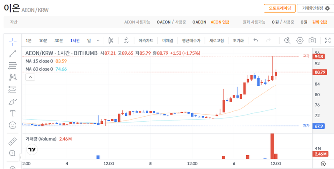Click the 2.46M volume axis label

click(320, 154)
